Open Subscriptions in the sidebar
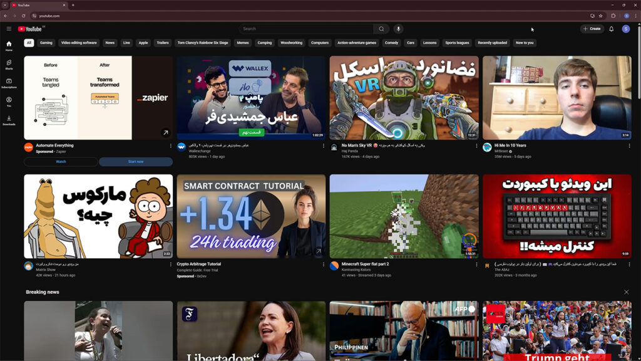 (9, 83)
